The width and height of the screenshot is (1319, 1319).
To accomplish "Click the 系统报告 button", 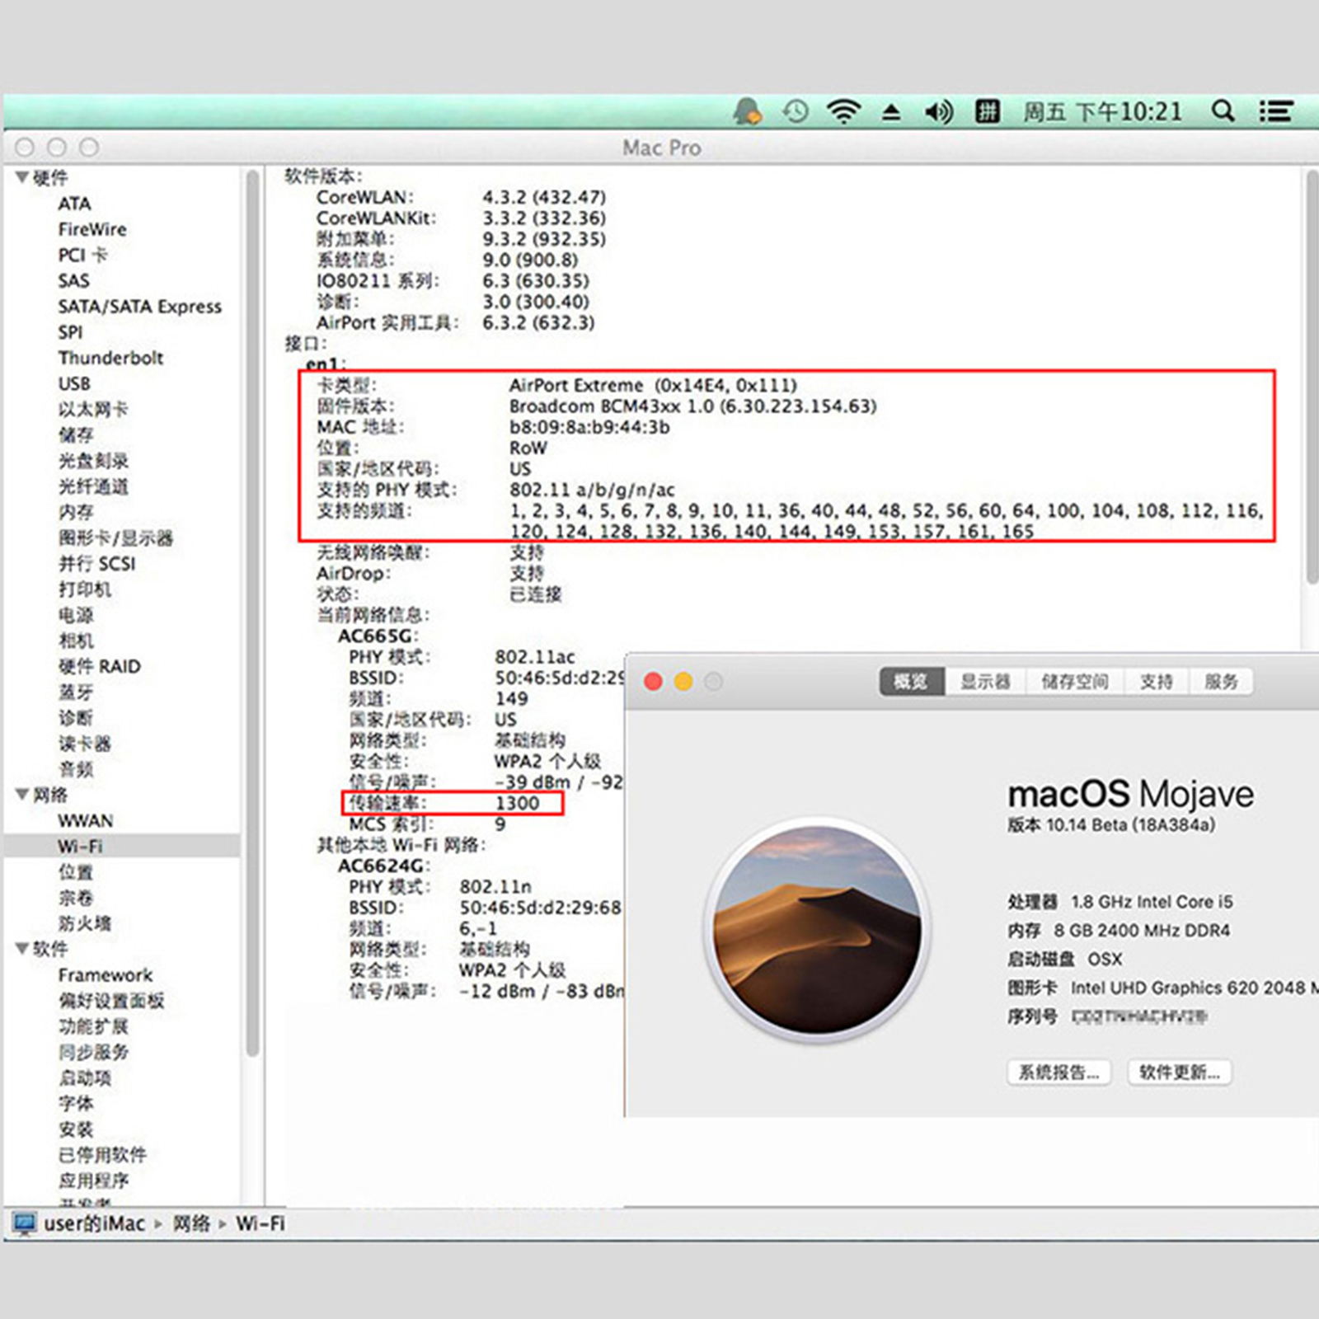I will coord(1058,1073).
